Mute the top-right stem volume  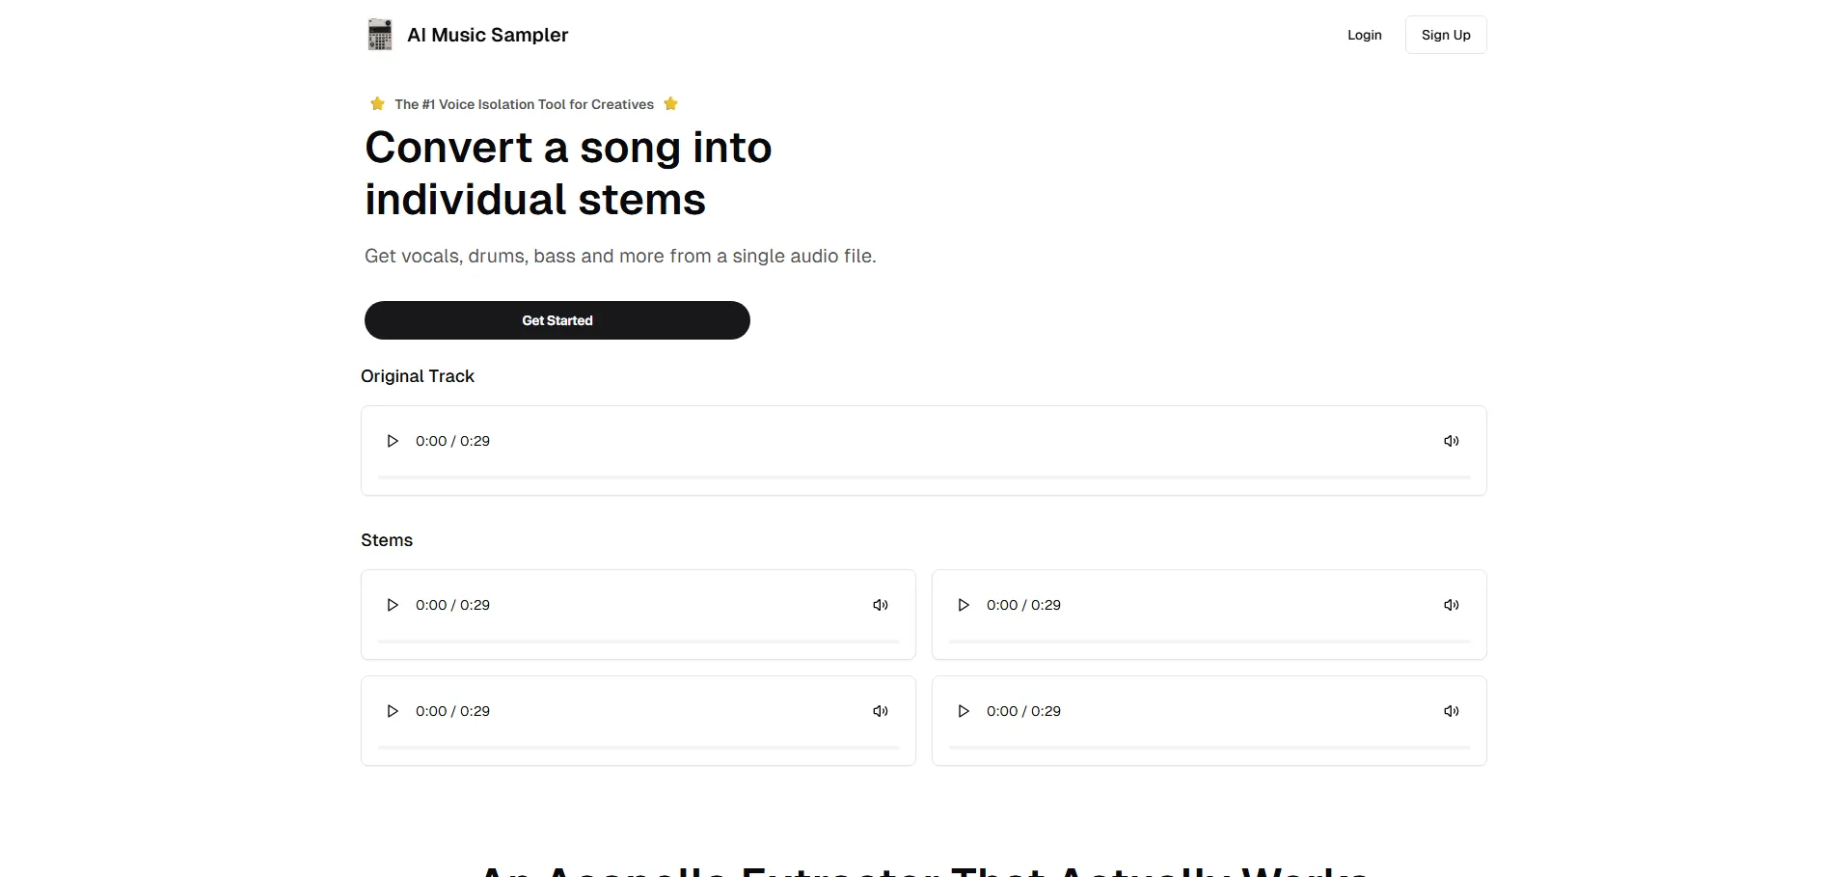(x=1451, y=605)
